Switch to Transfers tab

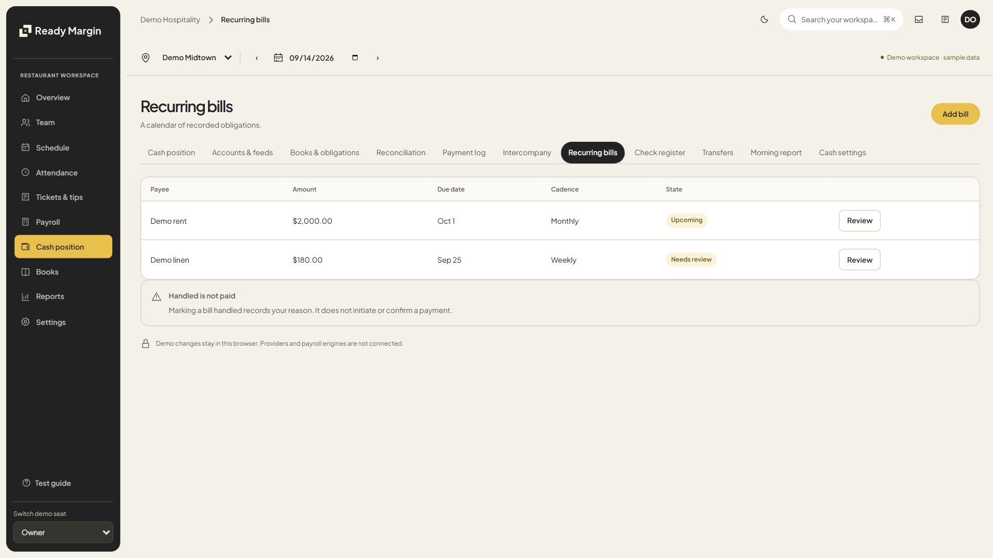click(x=717, y=153)
